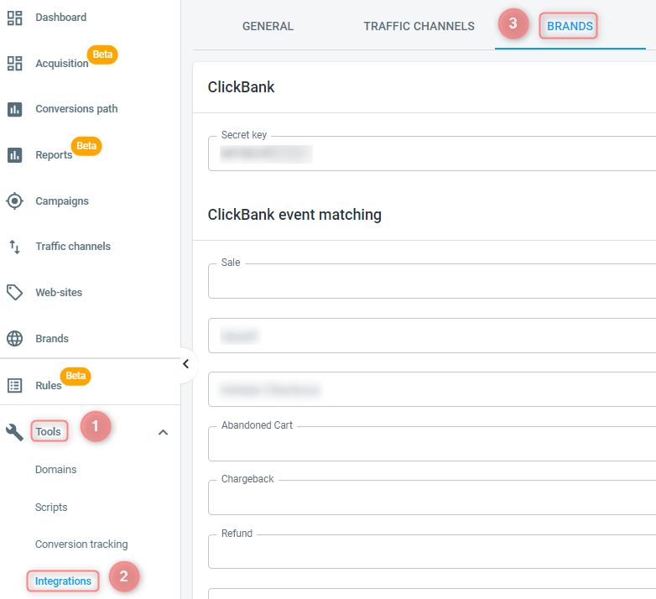Open Conversion tracking under Tools
The image size is (656, 599).
coord(81,544)
